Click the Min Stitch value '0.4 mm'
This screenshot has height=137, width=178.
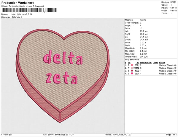(x=144, y=51)
